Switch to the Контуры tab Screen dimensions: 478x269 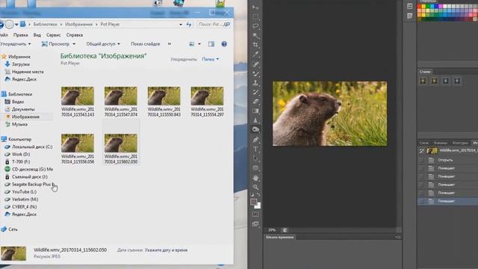click(x=460, y=143)
